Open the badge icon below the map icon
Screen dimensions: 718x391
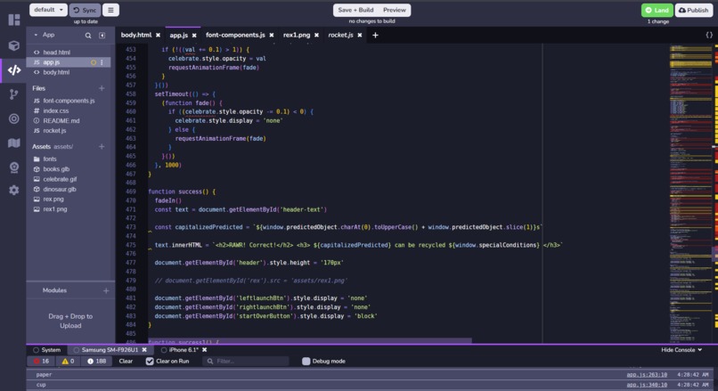click(x=13, y=167)
